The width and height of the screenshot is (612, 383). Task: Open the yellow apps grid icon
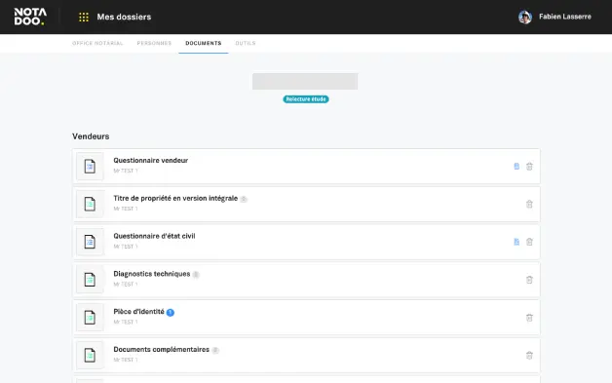84,17
